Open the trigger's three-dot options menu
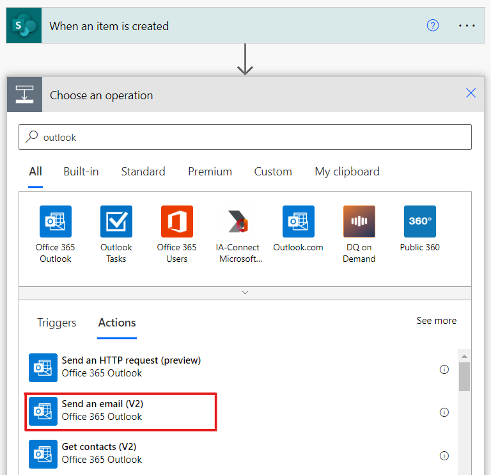Image resolution: width=491 pixels, height=475 pixels. (x=467, y=26)
